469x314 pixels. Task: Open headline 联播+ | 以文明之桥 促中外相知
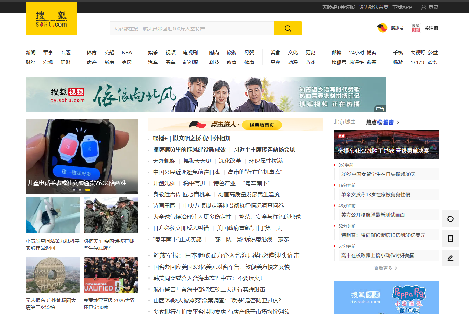coord(192,139)
